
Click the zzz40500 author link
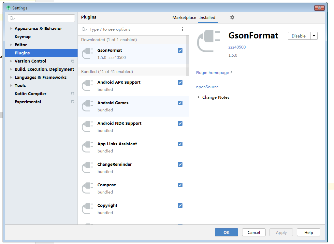237,47
